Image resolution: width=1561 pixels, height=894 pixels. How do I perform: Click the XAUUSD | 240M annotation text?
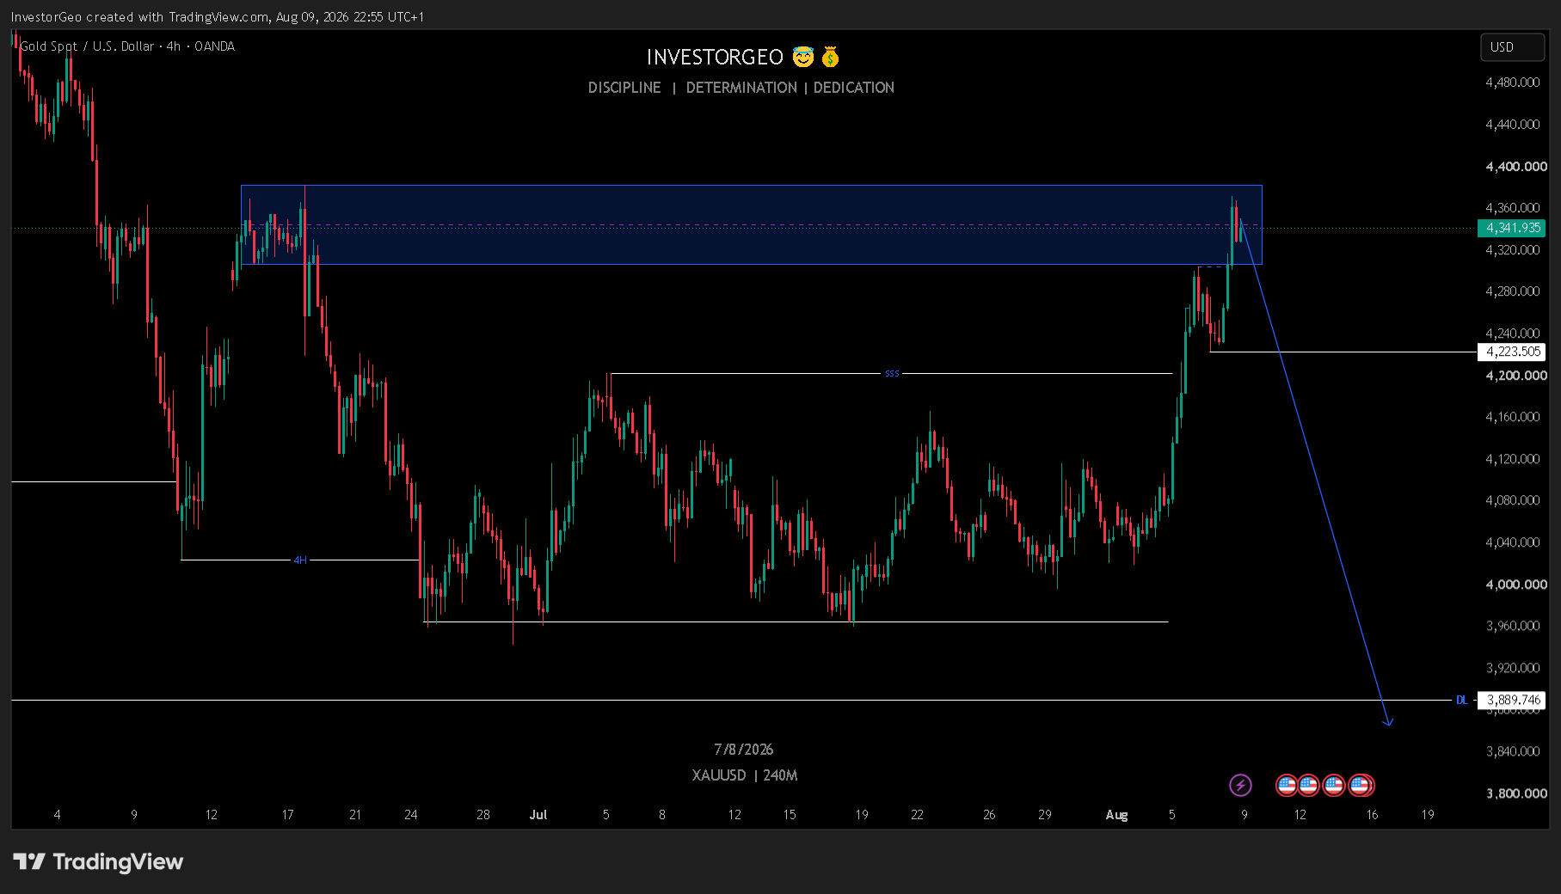pyautogui.click(x=745, y=775)
